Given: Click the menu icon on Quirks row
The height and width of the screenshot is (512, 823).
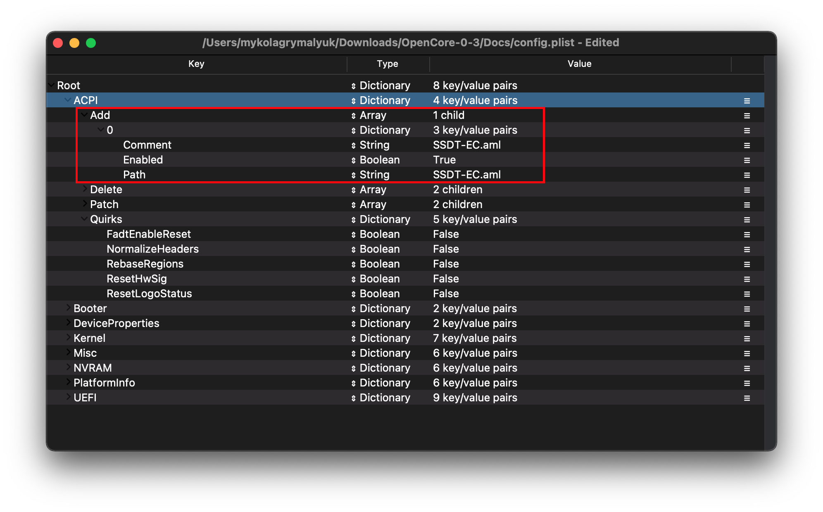Looking at the screenshot, I should (747, 220).
